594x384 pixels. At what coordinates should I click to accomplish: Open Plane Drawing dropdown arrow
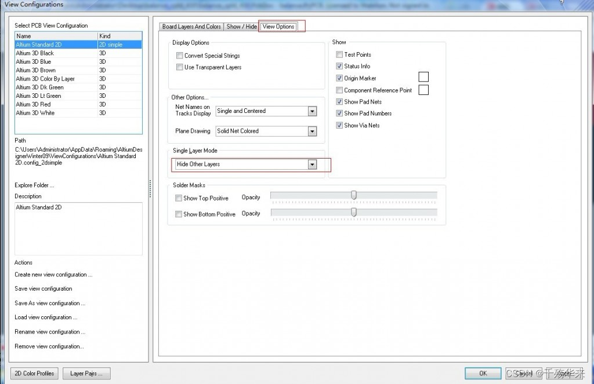(x=312, y=131)
